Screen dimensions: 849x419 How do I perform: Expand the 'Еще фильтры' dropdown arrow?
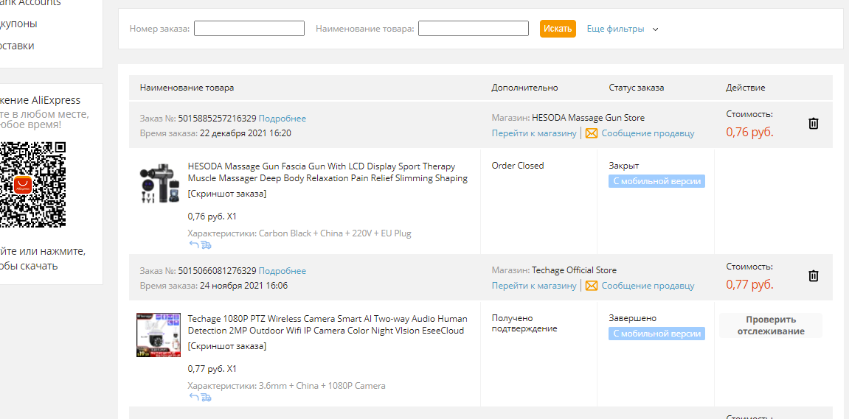[655, 29]
